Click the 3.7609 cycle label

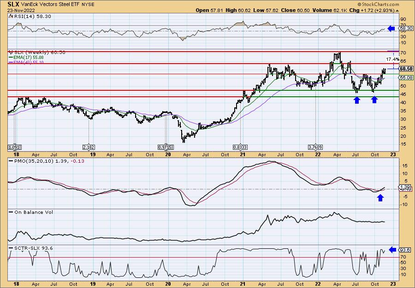[315, 147]
